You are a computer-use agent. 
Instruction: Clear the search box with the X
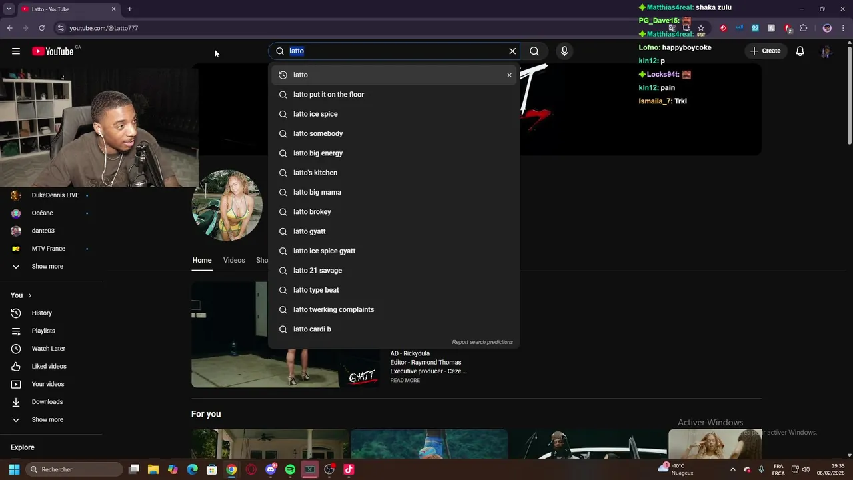(512, 51)
